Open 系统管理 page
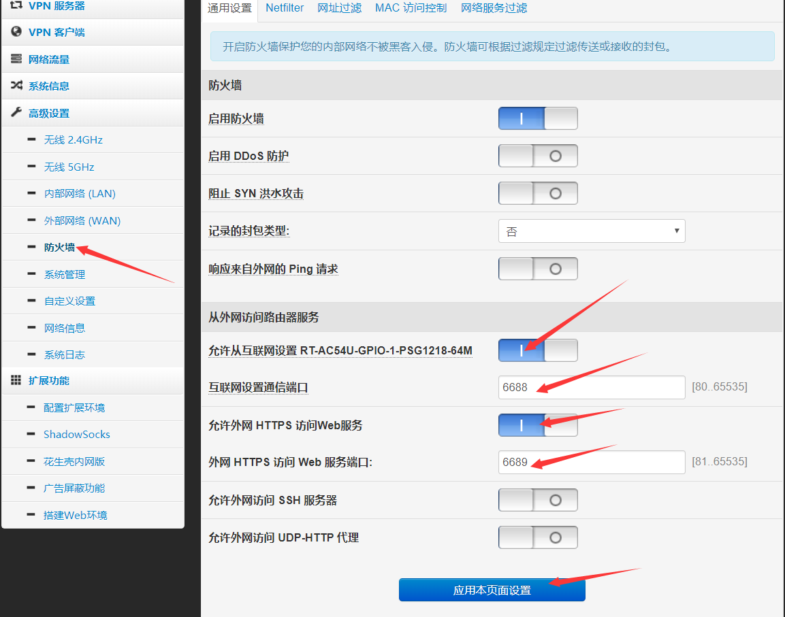Image resolution: width=785 pixels, height=617 pixels. coord(64,274)
